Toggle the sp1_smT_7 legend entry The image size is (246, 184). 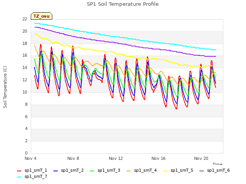coord(32,176)
